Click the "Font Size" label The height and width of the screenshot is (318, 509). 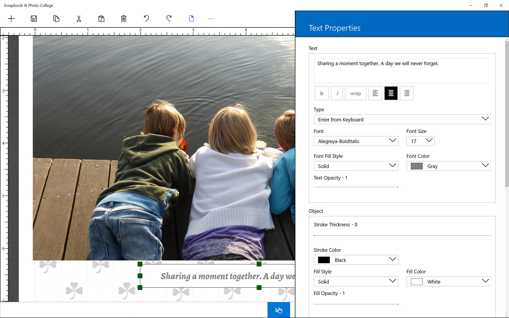[x=416, y=131]
